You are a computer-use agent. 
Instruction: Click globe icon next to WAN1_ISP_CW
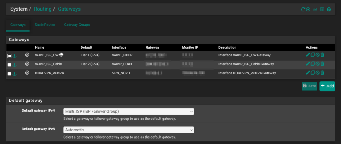[61, 55]
